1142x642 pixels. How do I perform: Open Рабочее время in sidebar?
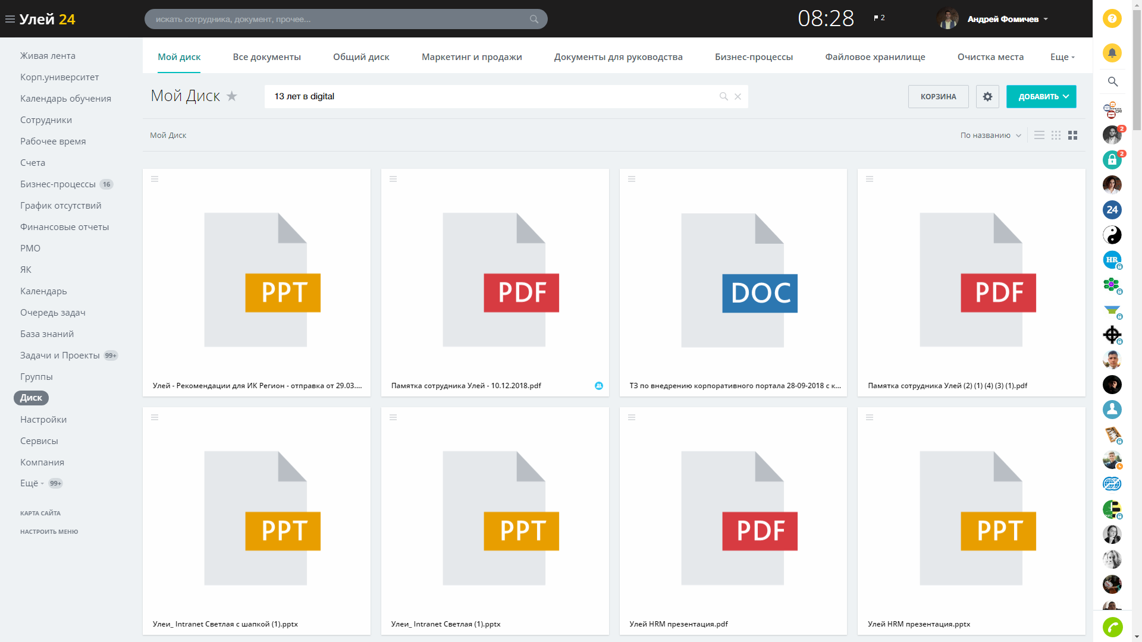coord(53,141)
